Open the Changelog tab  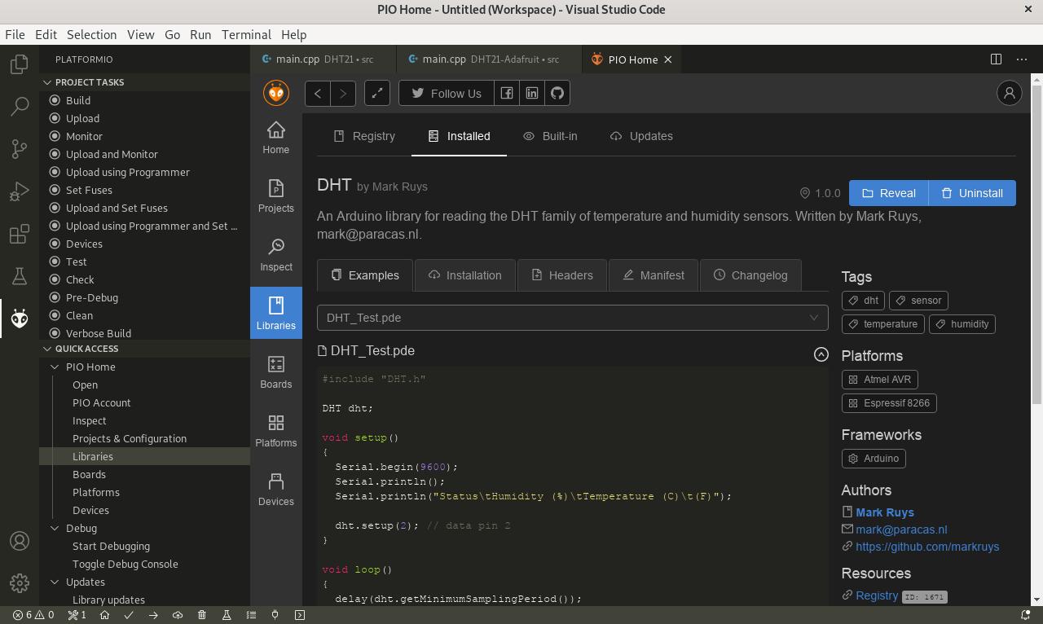pos(750,275)
